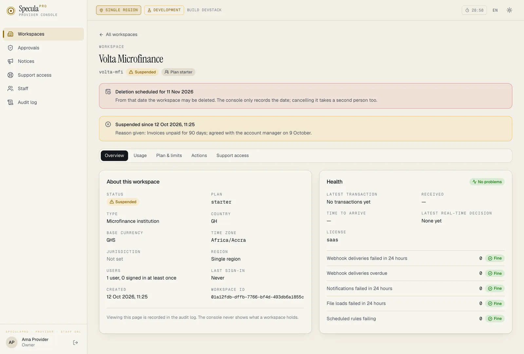Image resolution: width=524 pixels, height=354 pixels.
Task: Click the Single Region badge
Action: [x=119, y=10]
